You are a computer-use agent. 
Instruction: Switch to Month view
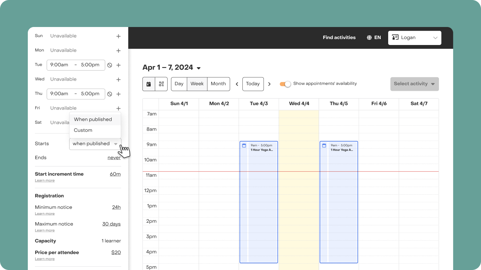pyautogui.click(x=218, y=84)
